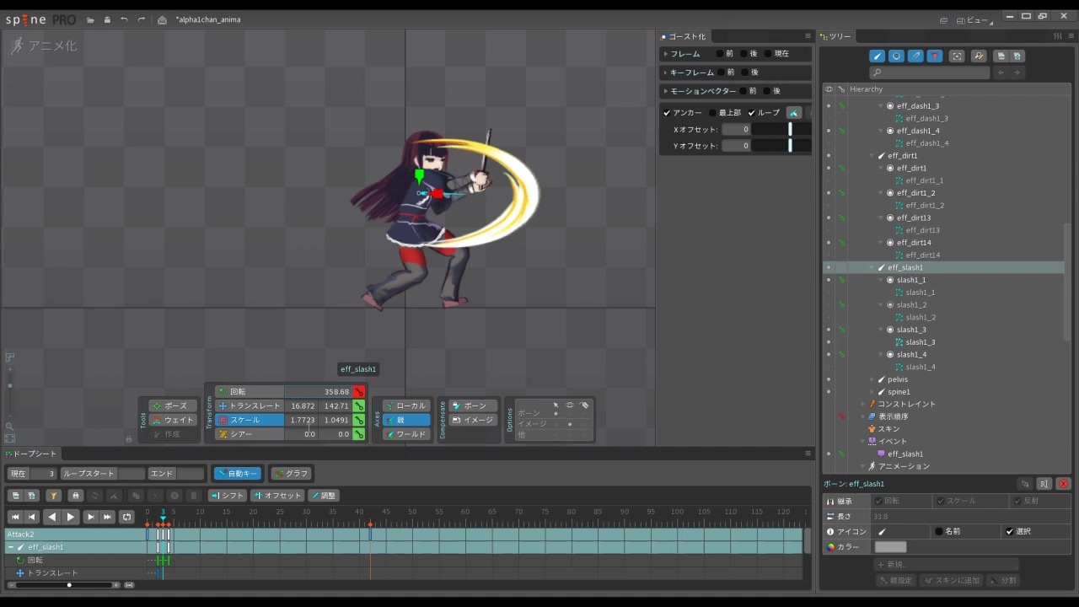Open グラフ graph button

[x=292, y=474]
